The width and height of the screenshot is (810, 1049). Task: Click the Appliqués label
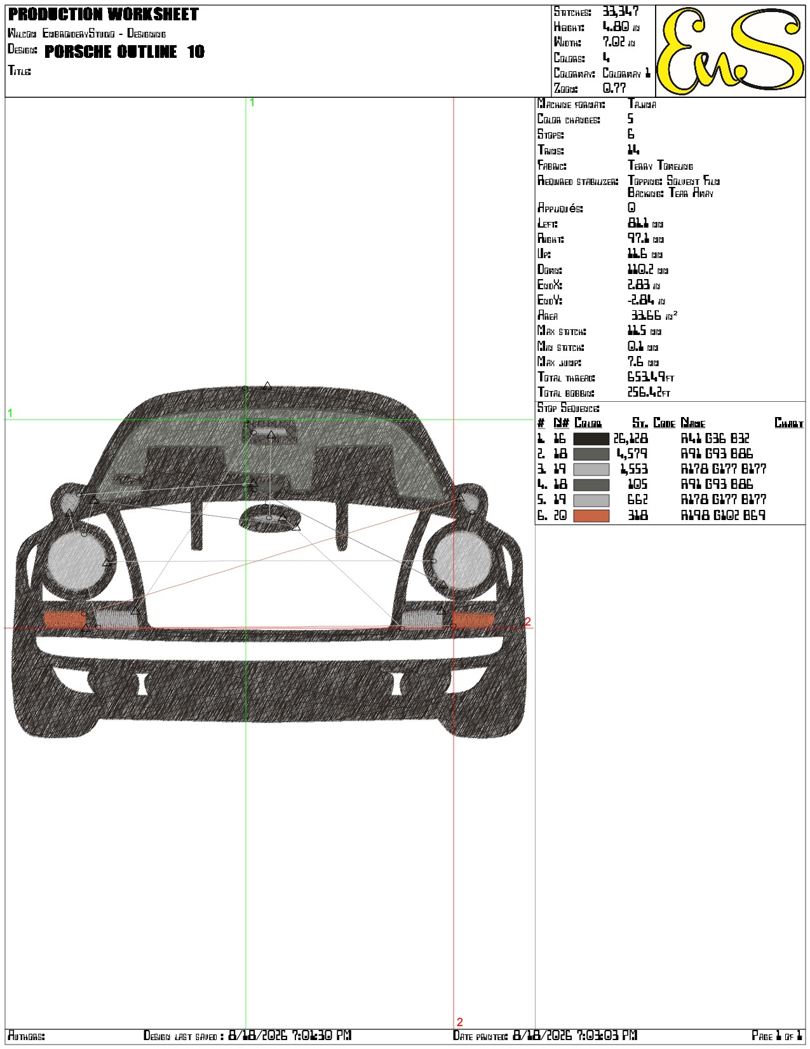click(560, 208)
